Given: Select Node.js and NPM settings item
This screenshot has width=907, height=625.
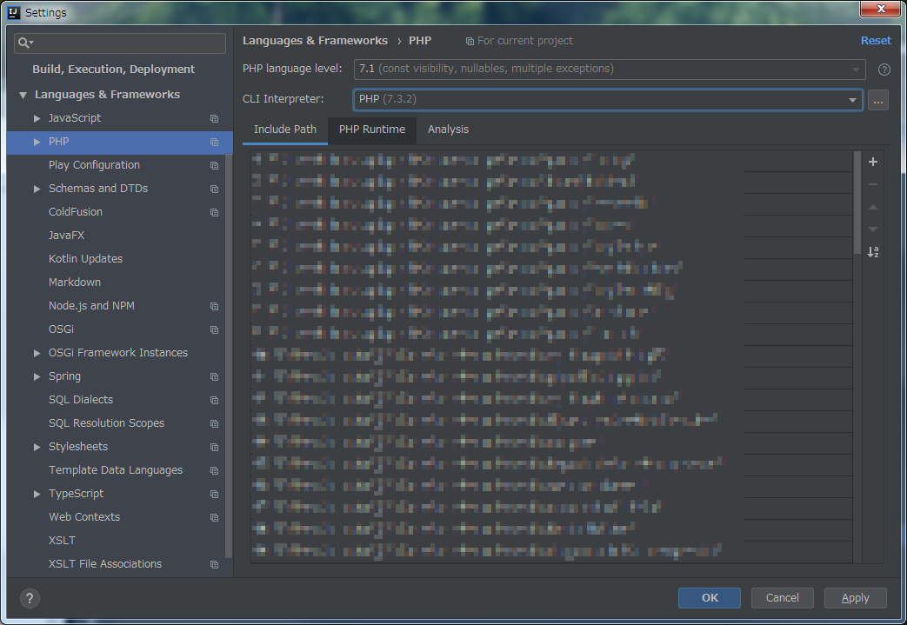Looking at the screenshot, I should (91, 305).
